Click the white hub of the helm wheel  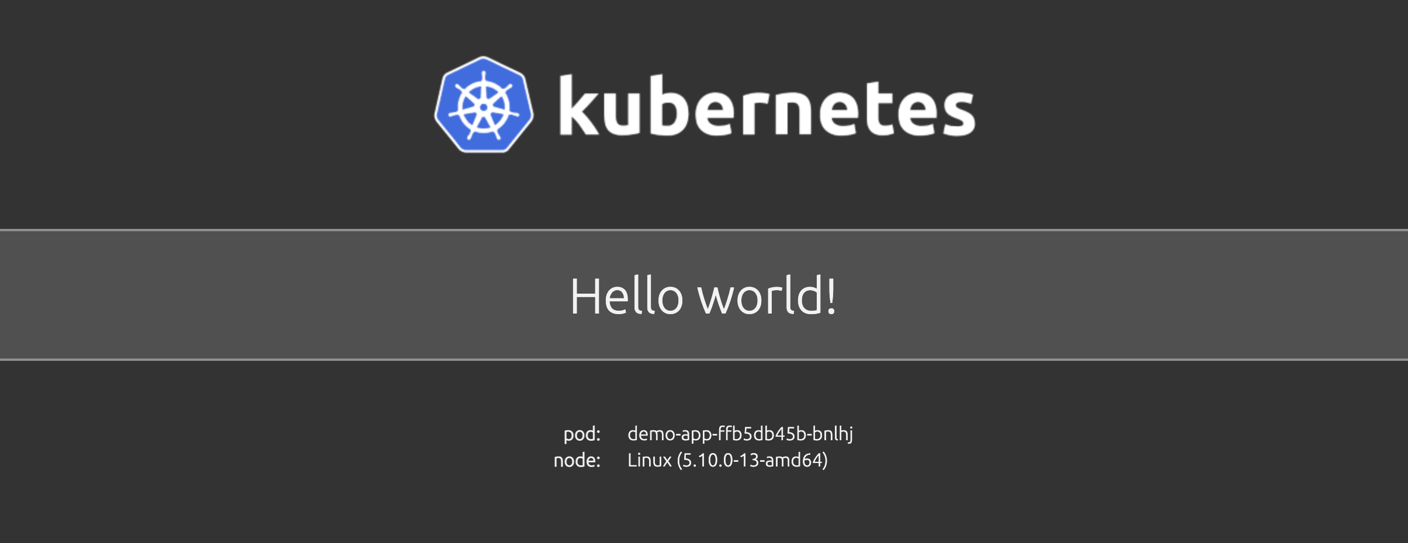coord(484,107)
